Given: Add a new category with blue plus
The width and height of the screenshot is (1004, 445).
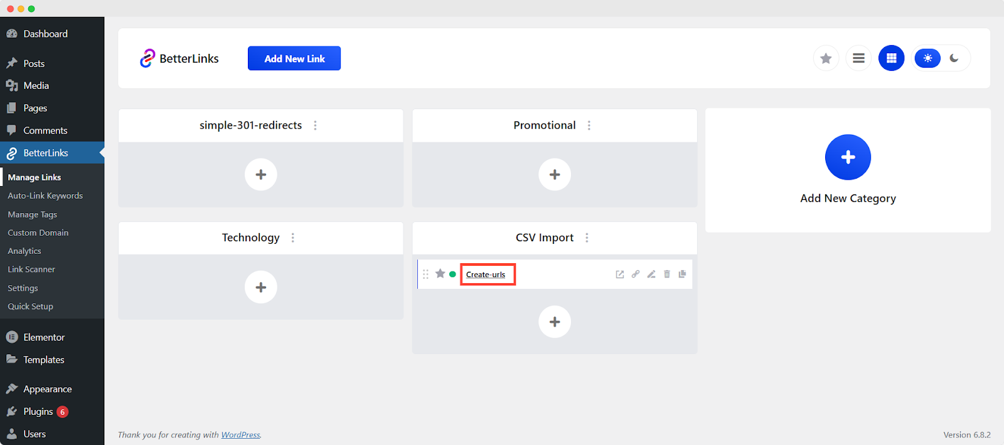Looking at the screenshot, I should point(848,157).
